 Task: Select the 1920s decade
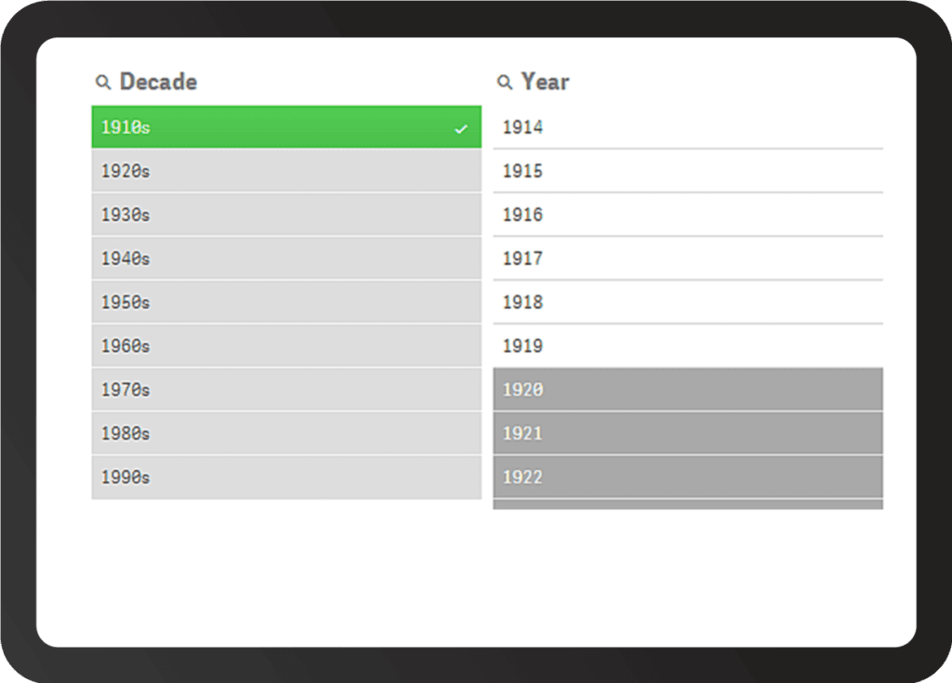286,171
